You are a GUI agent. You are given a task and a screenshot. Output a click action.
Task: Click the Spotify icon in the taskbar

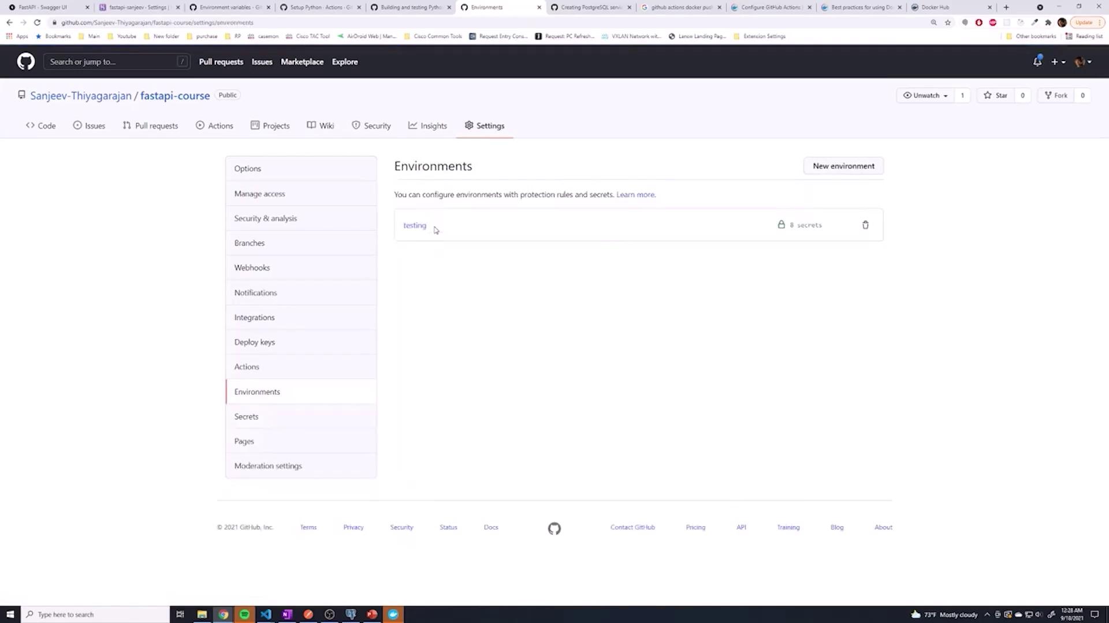(x=244, y=614)
